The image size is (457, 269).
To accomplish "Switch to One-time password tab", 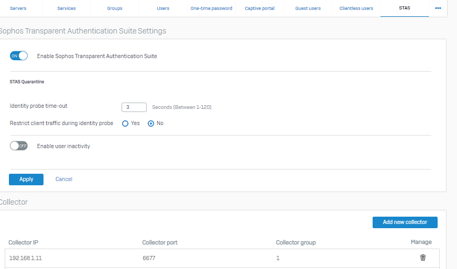I will click(211, 8).
